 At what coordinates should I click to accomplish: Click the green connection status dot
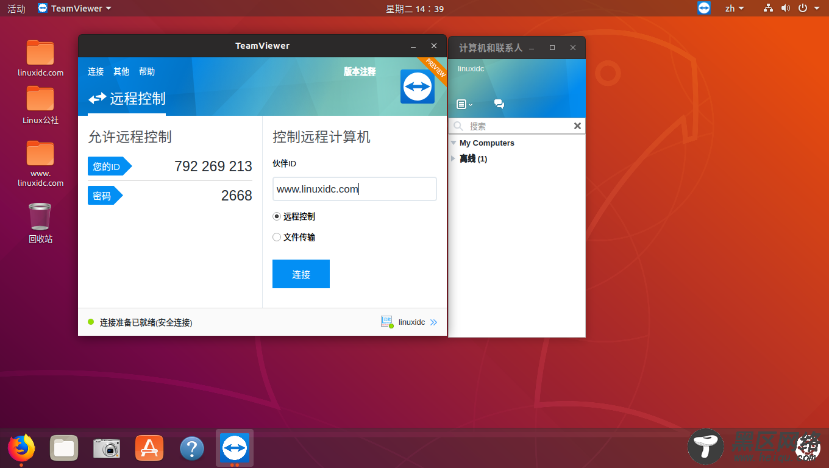[91, 322]
